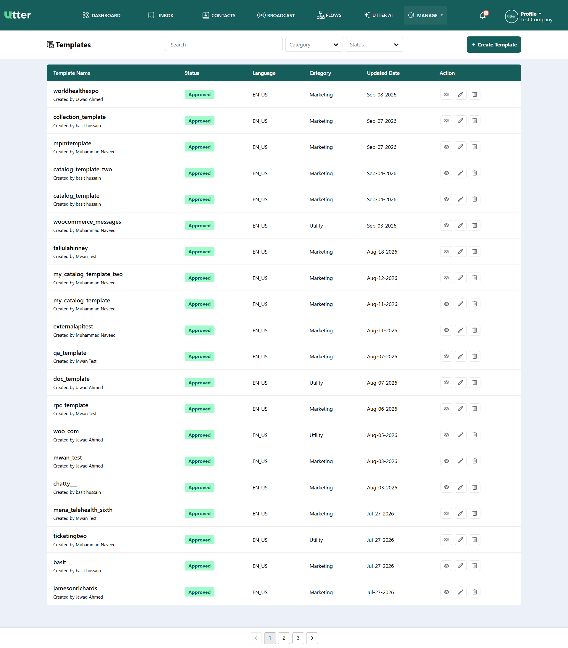Open the Contacts nav item
The width and height of the screenshot is (568, 648).
coord(219,15)
